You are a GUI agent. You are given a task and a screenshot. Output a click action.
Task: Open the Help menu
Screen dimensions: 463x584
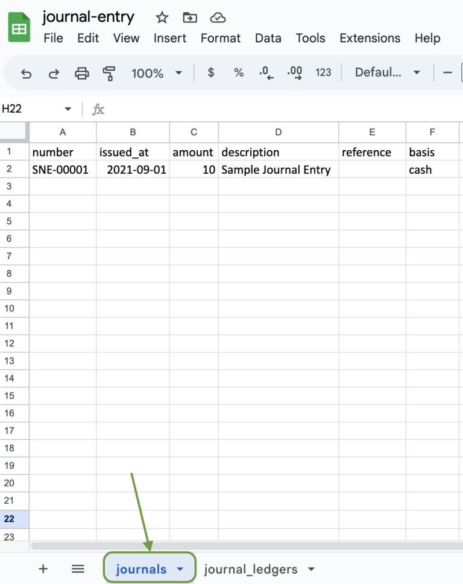pyautogui.click(x=427, y=38)
